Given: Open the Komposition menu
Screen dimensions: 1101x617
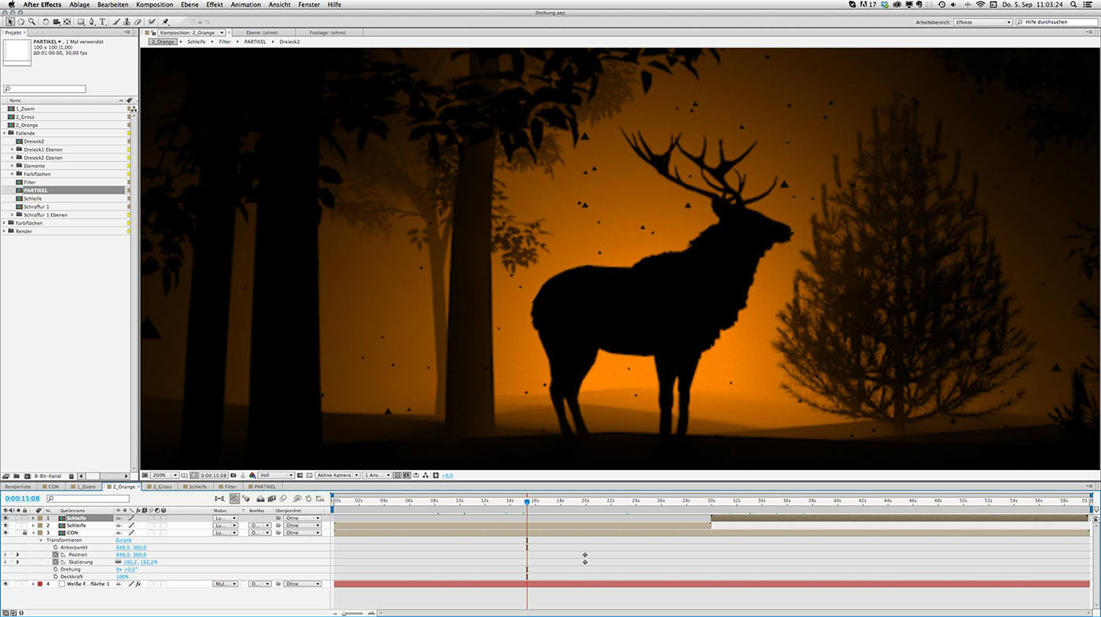Looking at the screenshot, I should [x=154, y=5].
